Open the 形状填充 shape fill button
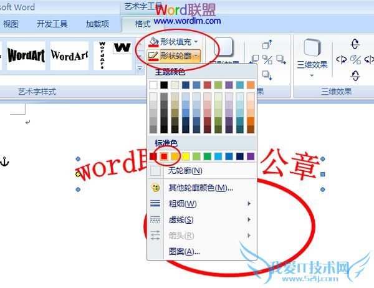Screen dimensions: 374x288 [x=173, y=42]
